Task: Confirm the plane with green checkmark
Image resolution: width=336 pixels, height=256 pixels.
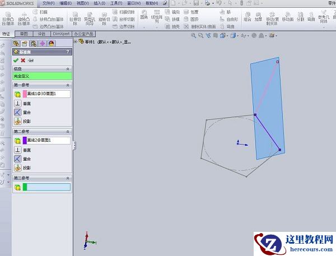Action: tap(16, 60)
